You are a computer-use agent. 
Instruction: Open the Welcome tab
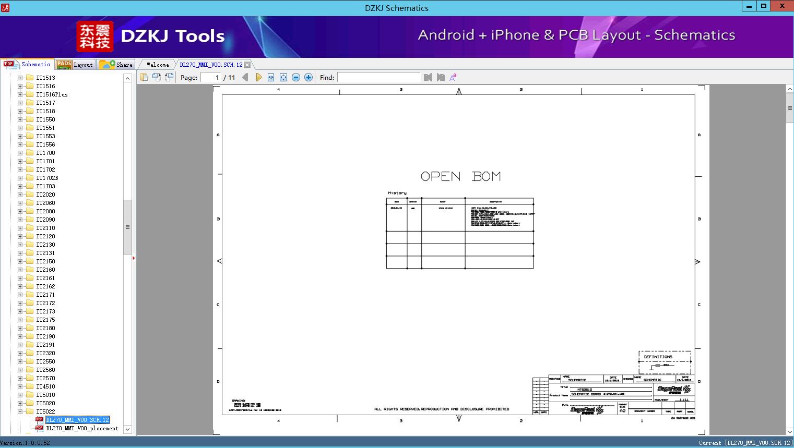[x=158, y=65]
